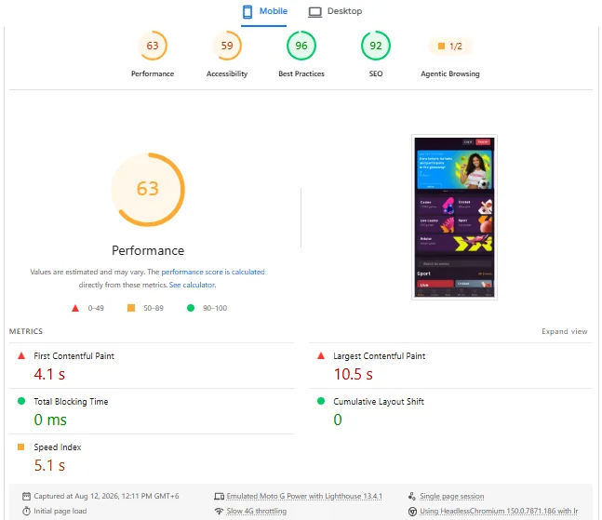Click the 4.1 s value

point(49,374)
